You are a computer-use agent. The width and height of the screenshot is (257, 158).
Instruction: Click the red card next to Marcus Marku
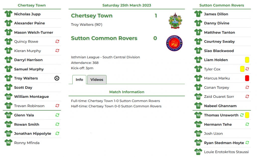pyautogui.click(x=247, y=78)
